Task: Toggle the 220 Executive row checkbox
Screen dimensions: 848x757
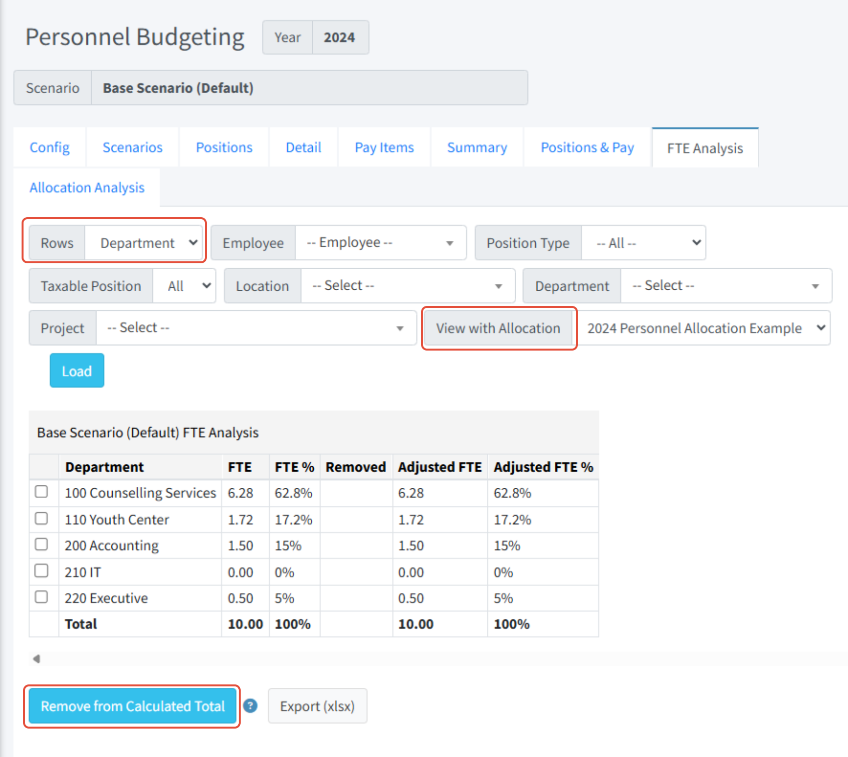Action: (x=42, y=597)
